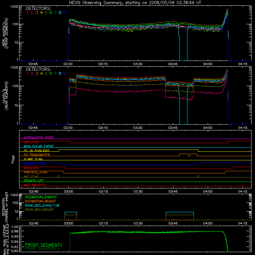This screenshot has width=255, height=255.
Task: Click 03:15 tick under flags plot
Action: tap(103, 192)
